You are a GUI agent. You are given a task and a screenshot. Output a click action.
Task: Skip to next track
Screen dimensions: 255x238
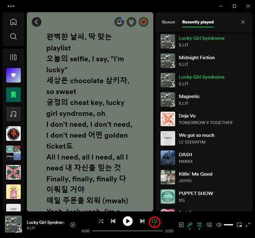tap(142, 221)
